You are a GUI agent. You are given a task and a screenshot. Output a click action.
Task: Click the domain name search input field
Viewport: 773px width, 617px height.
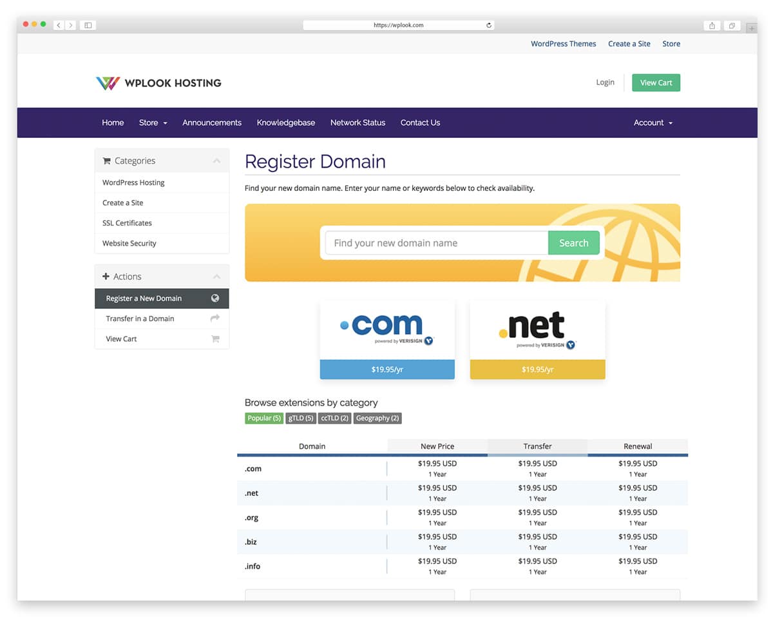[435, 242]
